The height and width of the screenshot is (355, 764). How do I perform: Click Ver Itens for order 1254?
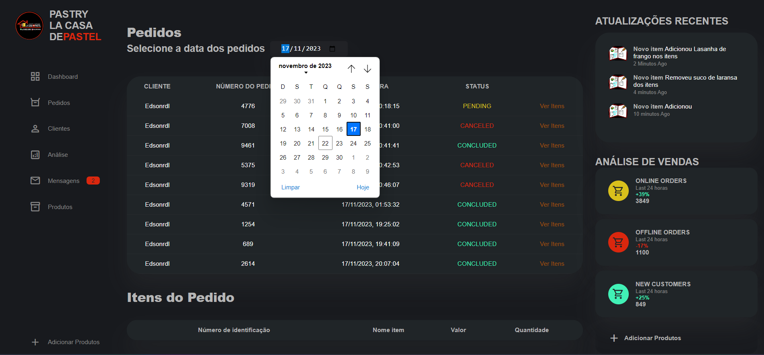point(552,224)
